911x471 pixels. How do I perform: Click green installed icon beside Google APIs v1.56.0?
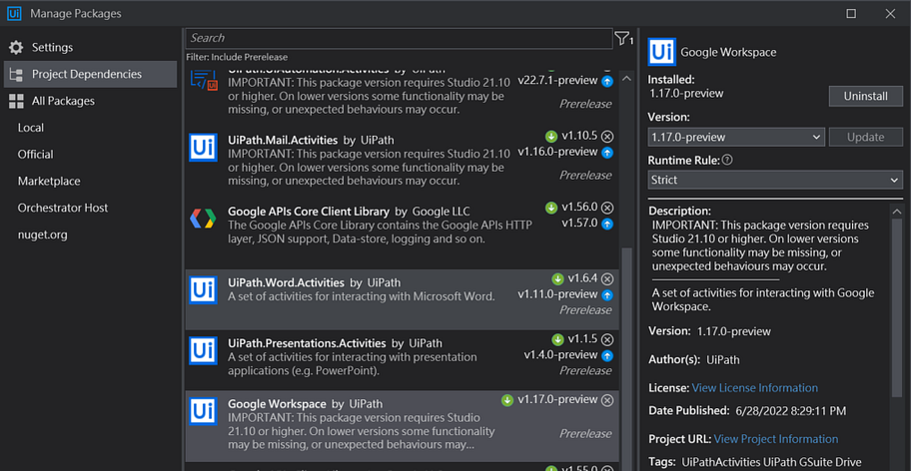pyautogui.click(x=551, y=208)
